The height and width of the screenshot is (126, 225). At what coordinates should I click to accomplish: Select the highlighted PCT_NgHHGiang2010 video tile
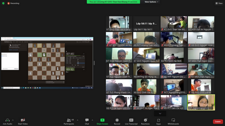tap(201, 102)
